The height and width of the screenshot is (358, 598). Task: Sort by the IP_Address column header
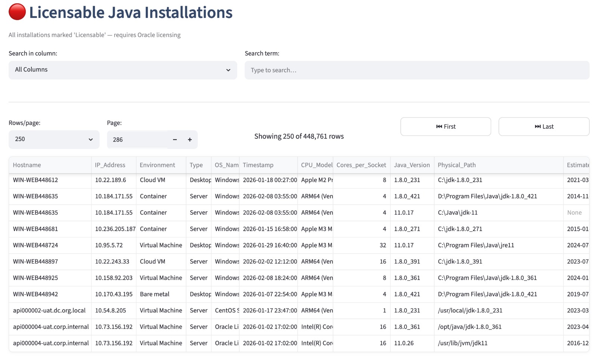114,165
